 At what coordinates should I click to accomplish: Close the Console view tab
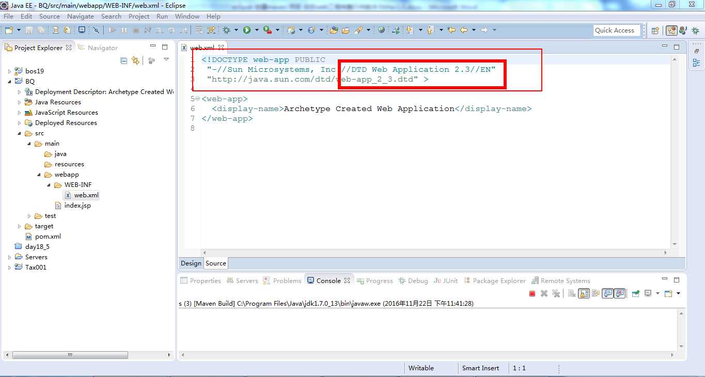347,280
